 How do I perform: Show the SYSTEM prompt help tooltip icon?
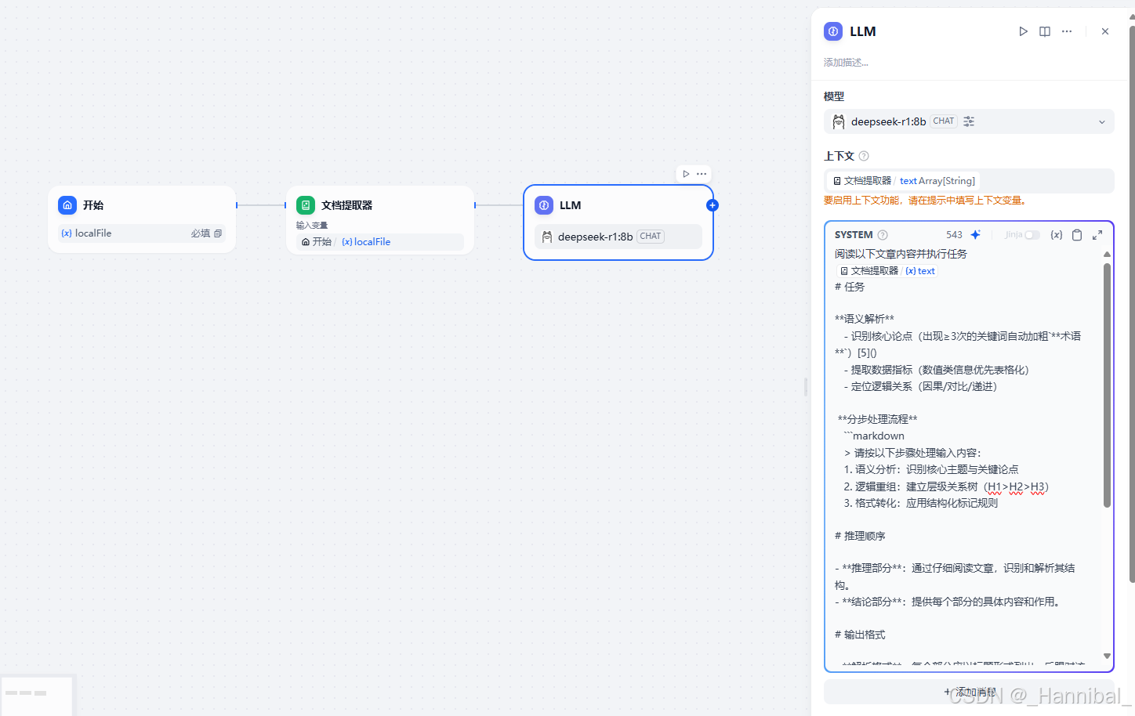click(883, 235)
